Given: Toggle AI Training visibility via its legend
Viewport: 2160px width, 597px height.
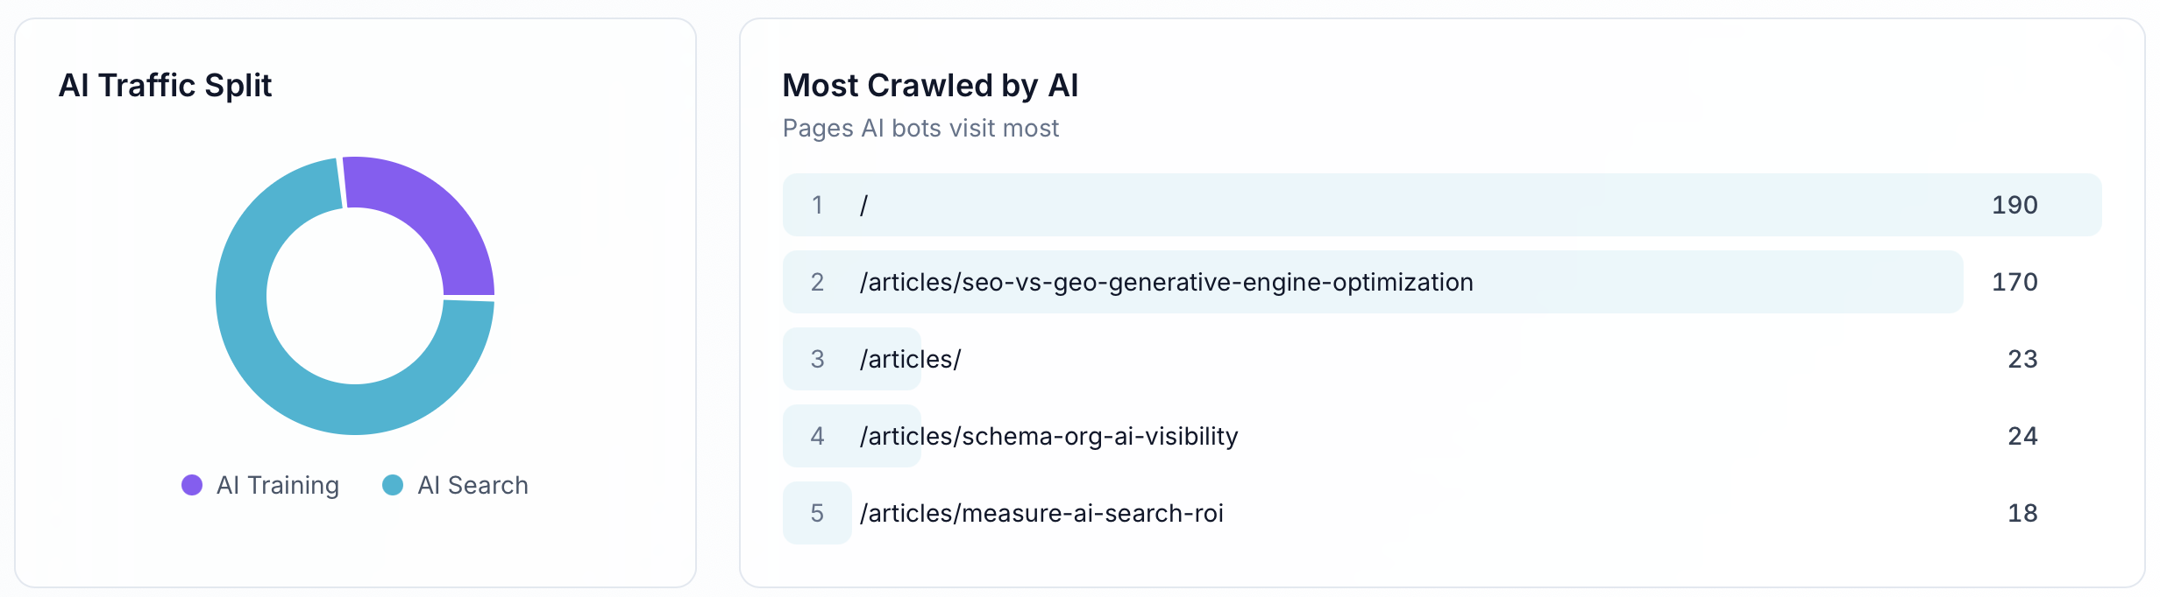Looking at the screenshot, I should (260, 484).
